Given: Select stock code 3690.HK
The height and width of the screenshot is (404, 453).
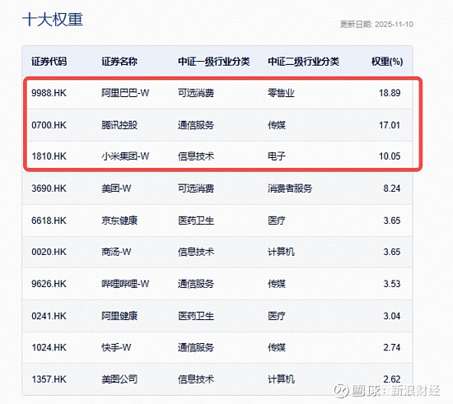Looking at the screenshot, I should click(x=49, y=188).
